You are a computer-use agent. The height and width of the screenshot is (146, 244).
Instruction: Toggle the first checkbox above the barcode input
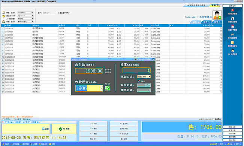[x=3, y=119]
